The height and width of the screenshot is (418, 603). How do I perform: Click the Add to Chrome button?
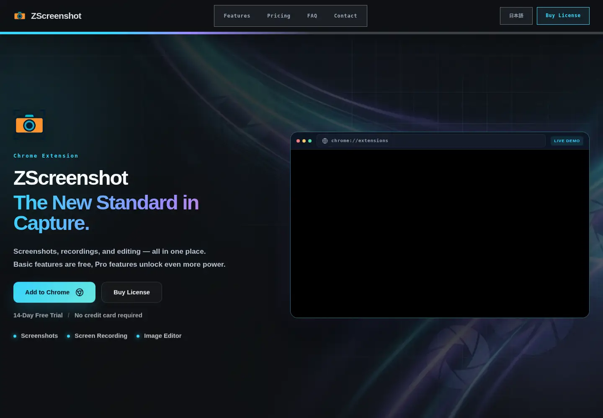pyautogui.click(x=54, y=292)
